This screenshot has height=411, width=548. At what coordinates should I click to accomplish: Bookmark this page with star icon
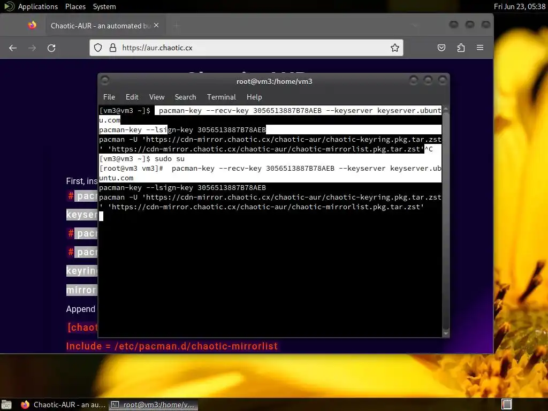(x=395, y=48)
